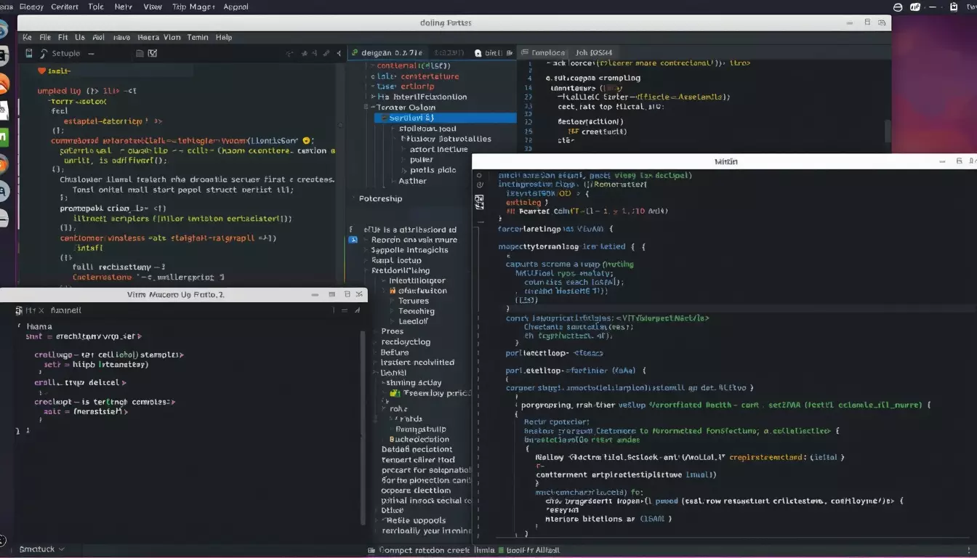Open the Temin menu in the menu bar
Screen dimensions: 977x558
point(197,37)
